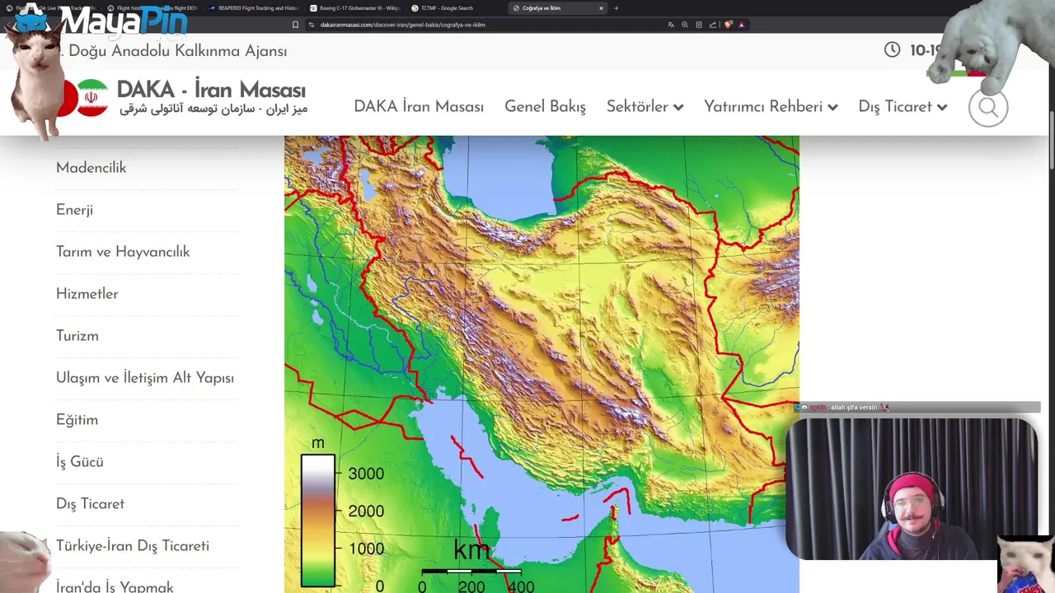Viewport: 1055px width, 593px height.
Task: Click the share page icon
Action: tap(713, 25)
